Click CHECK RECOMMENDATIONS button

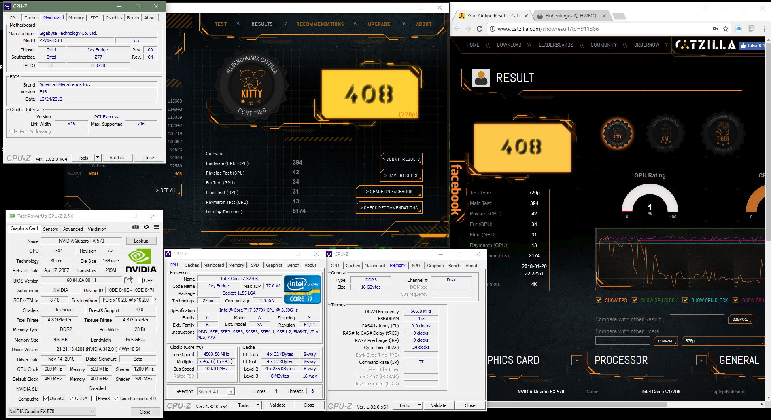[x=389, y=208]
